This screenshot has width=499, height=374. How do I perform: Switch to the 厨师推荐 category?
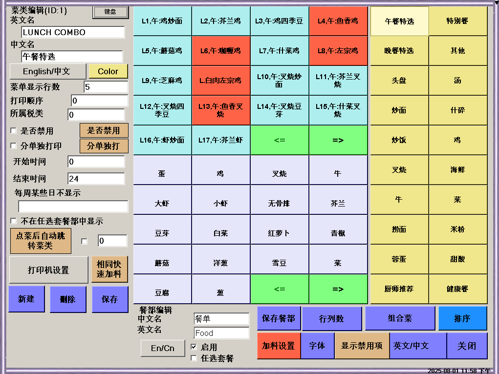pos(399,289)
